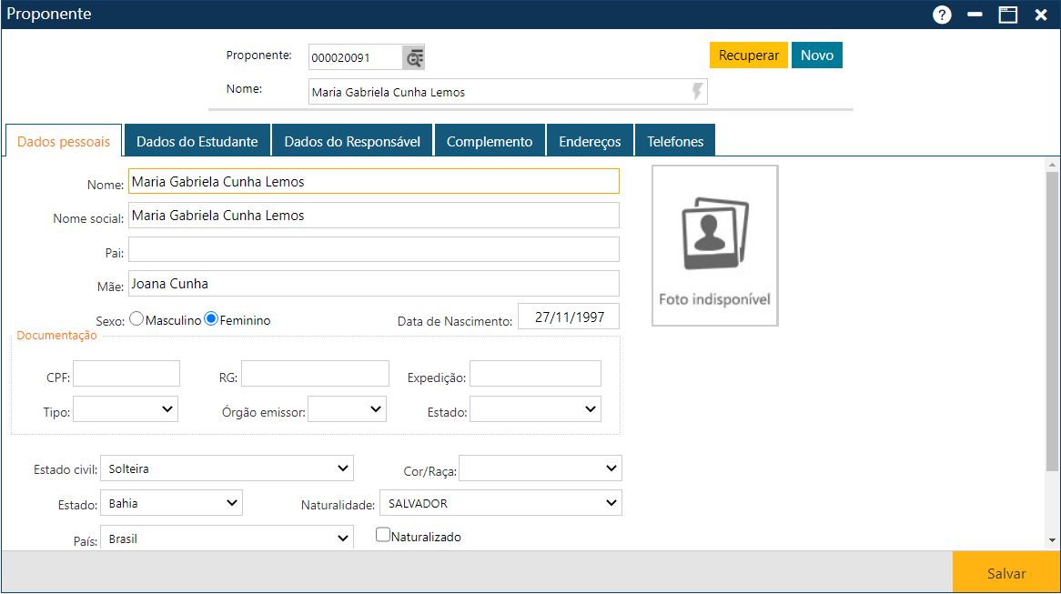
Task: Open the Endereços tab
Action: point(590,142)
